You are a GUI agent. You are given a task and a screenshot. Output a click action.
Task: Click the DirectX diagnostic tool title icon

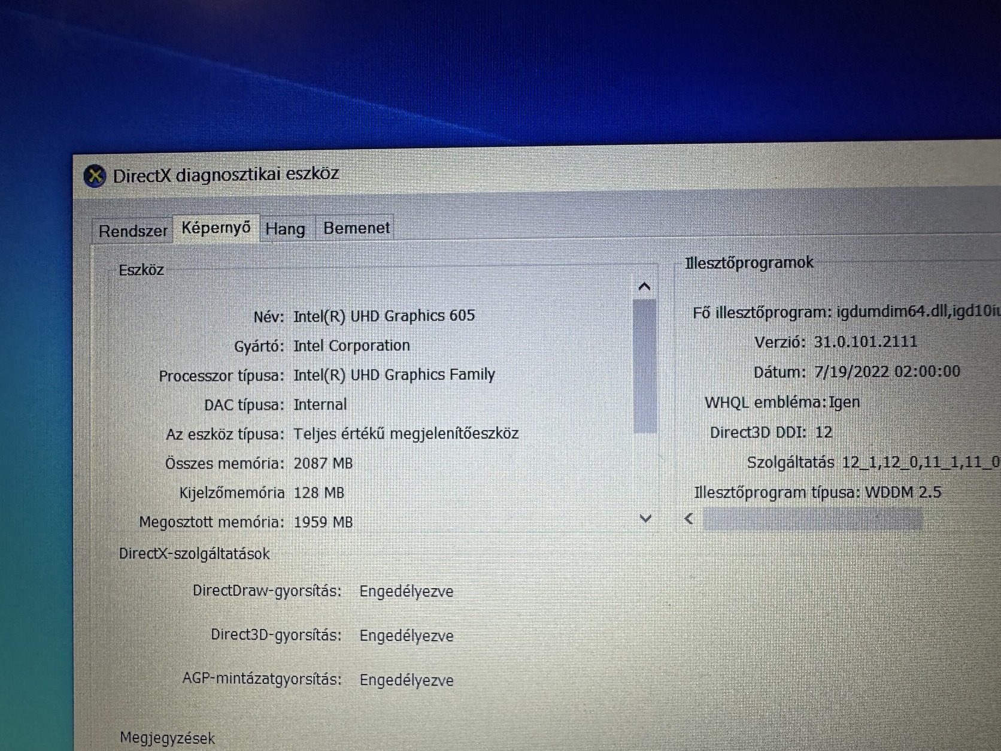(95, 176)
